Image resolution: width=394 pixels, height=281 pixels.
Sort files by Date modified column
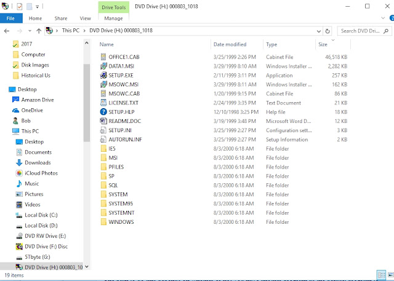230,44
